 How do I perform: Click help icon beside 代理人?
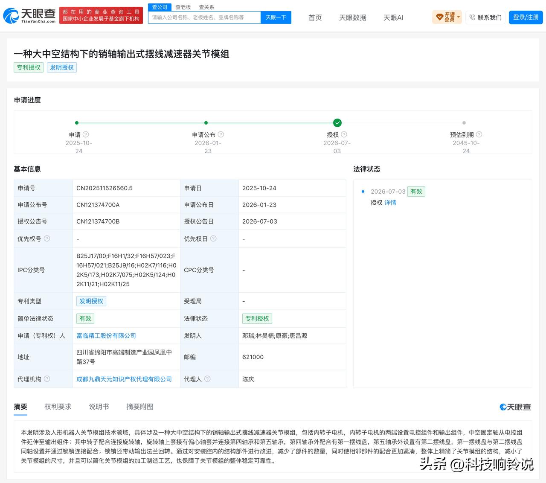pos(207,379)
